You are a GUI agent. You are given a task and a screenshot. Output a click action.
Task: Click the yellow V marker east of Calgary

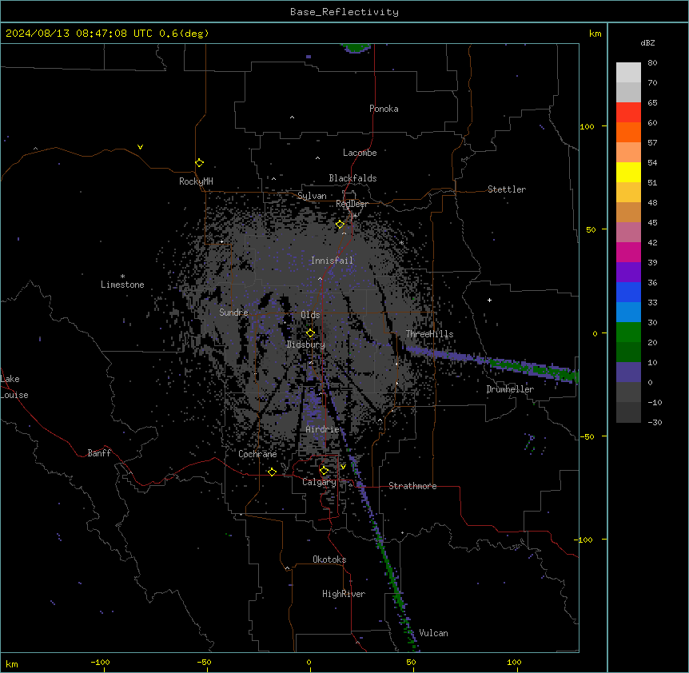pos(343,467)
